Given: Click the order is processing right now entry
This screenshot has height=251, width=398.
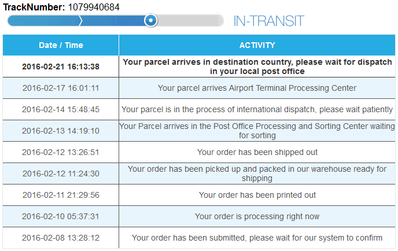Looking at the screenshot, I should [x=257, y=216].
